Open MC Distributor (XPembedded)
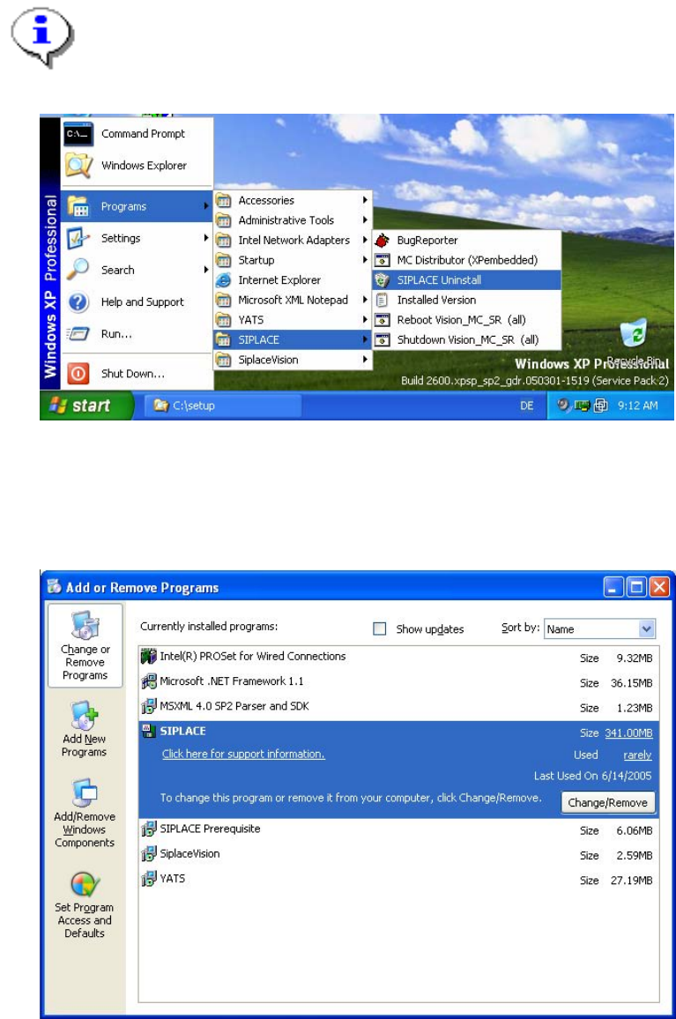Screen dimensions: 676x1019 [467, 260]
